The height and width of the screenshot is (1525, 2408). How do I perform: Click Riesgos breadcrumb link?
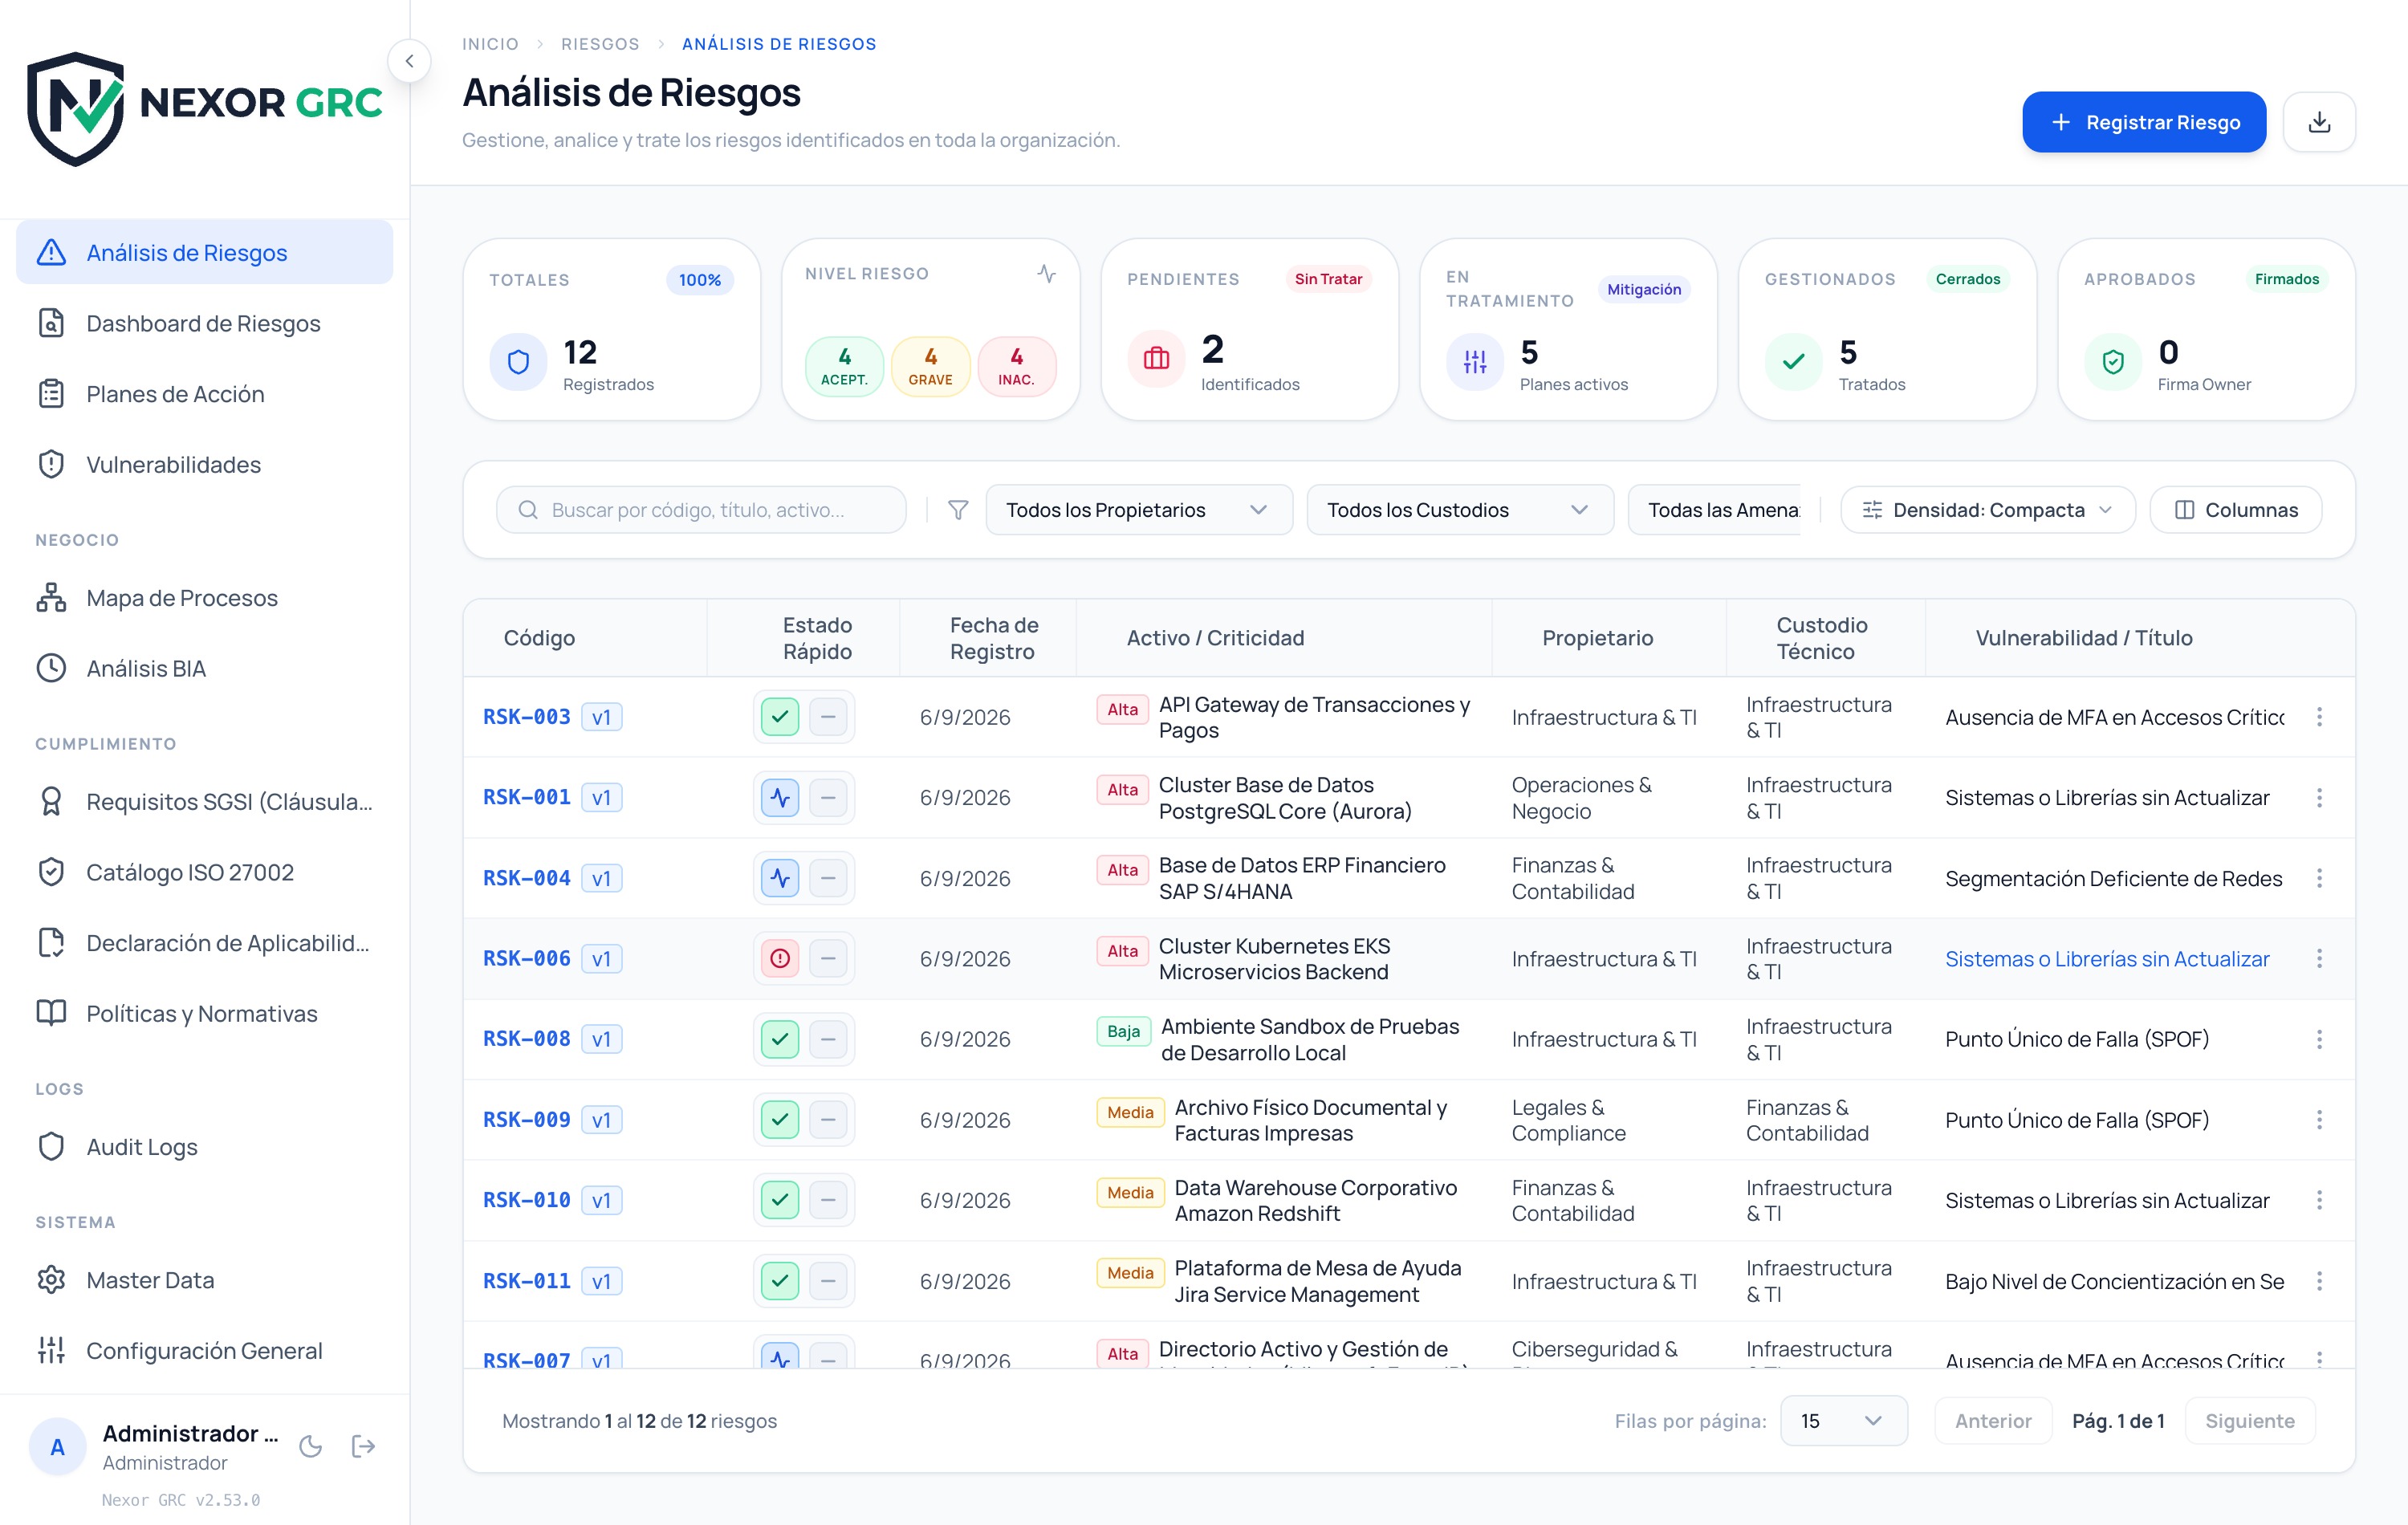click(600, 44)
